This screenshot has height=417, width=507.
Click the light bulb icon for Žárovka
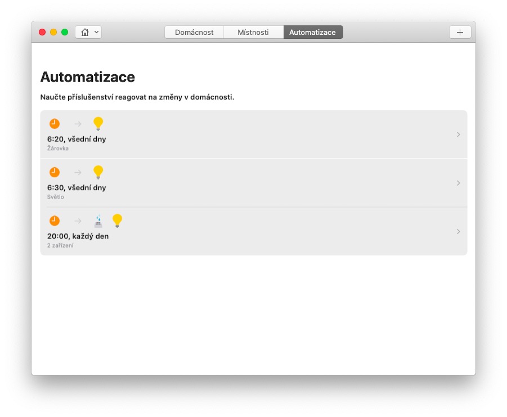click(x=98, y=124)
